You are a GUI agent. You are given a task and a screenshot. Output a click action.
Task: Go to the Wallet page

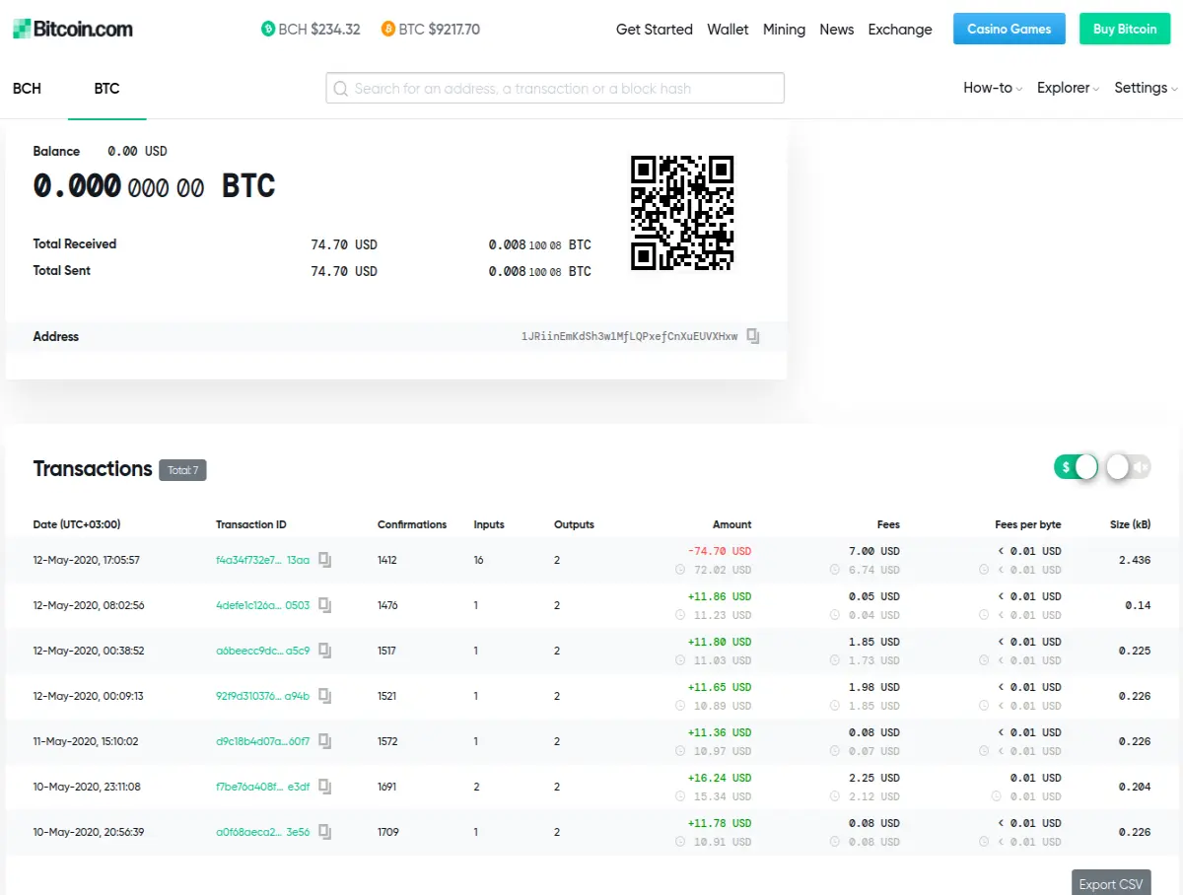coord(728,30)
